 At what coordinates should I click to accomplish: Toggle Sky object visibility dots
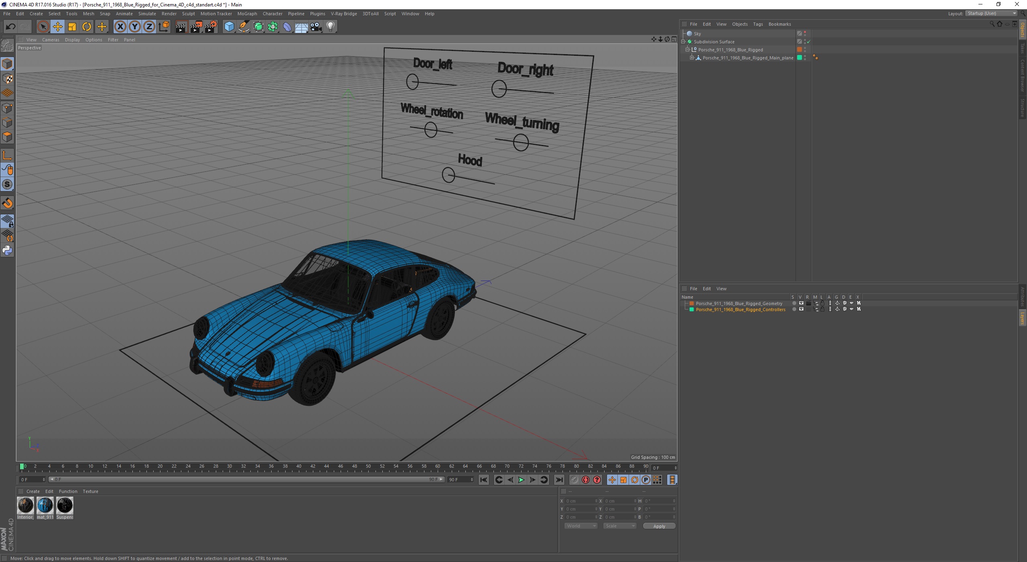click(x=805, y=34)
